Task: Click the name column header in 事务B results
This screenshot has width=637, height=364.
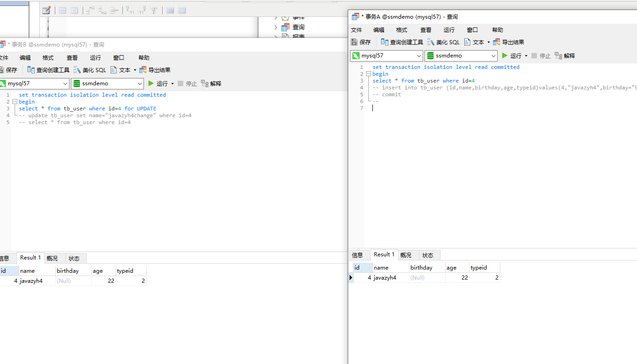Action: (37, 271)
